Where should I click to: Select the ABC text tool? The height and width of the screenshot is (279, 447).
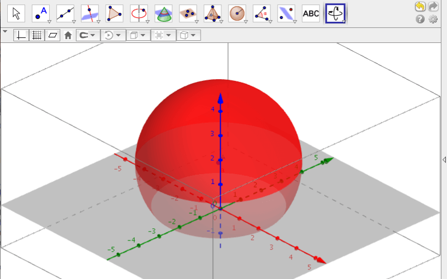pos(311,13)
